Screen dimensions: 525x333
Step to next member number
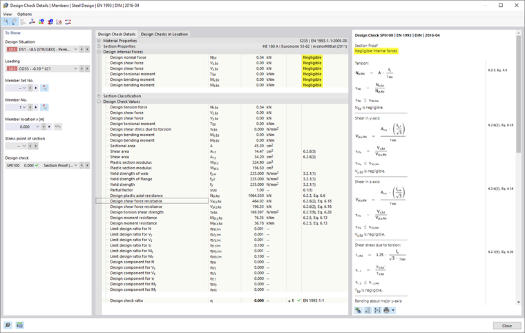(x=36, y=107)
